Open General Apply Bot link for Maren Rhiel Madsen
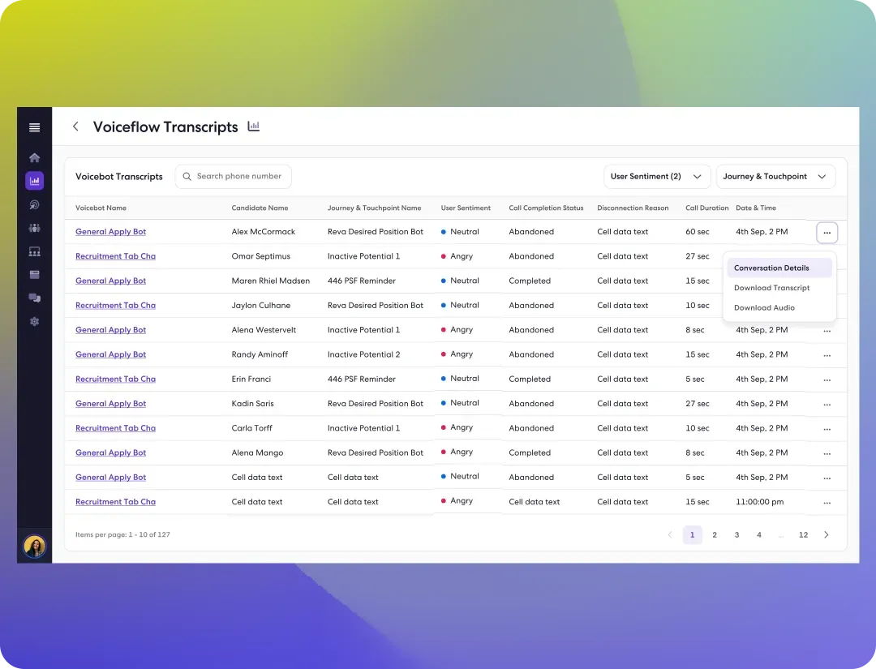Viewport: 876px width, 669px height. [110, 281]
